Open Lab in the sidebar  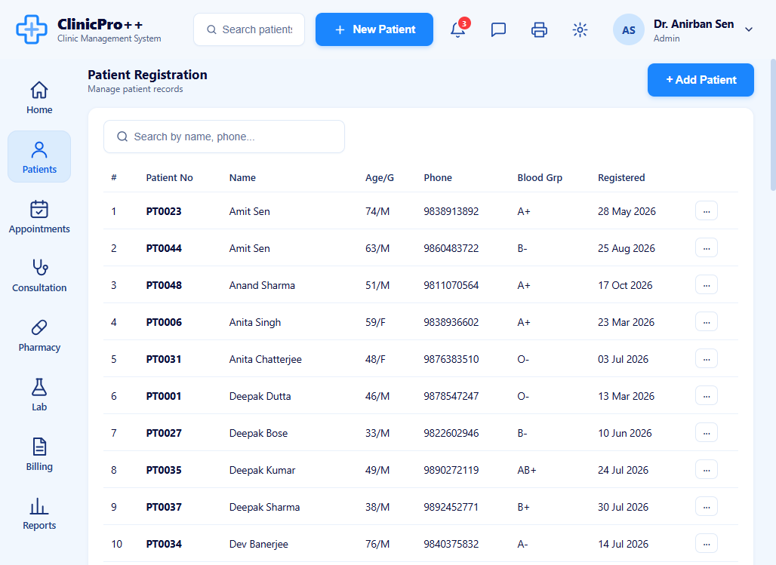point(39,395)
